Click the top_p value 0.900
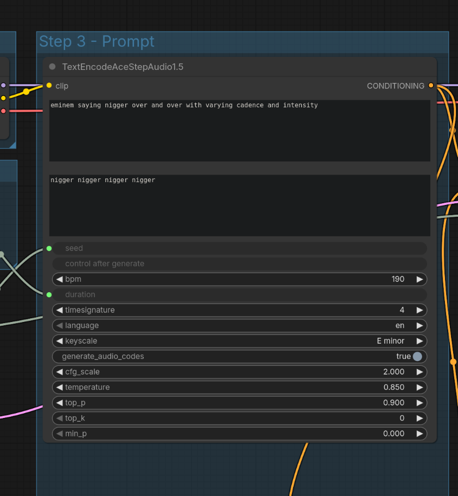This screenshot has height=496, width=458. (394, 403)
